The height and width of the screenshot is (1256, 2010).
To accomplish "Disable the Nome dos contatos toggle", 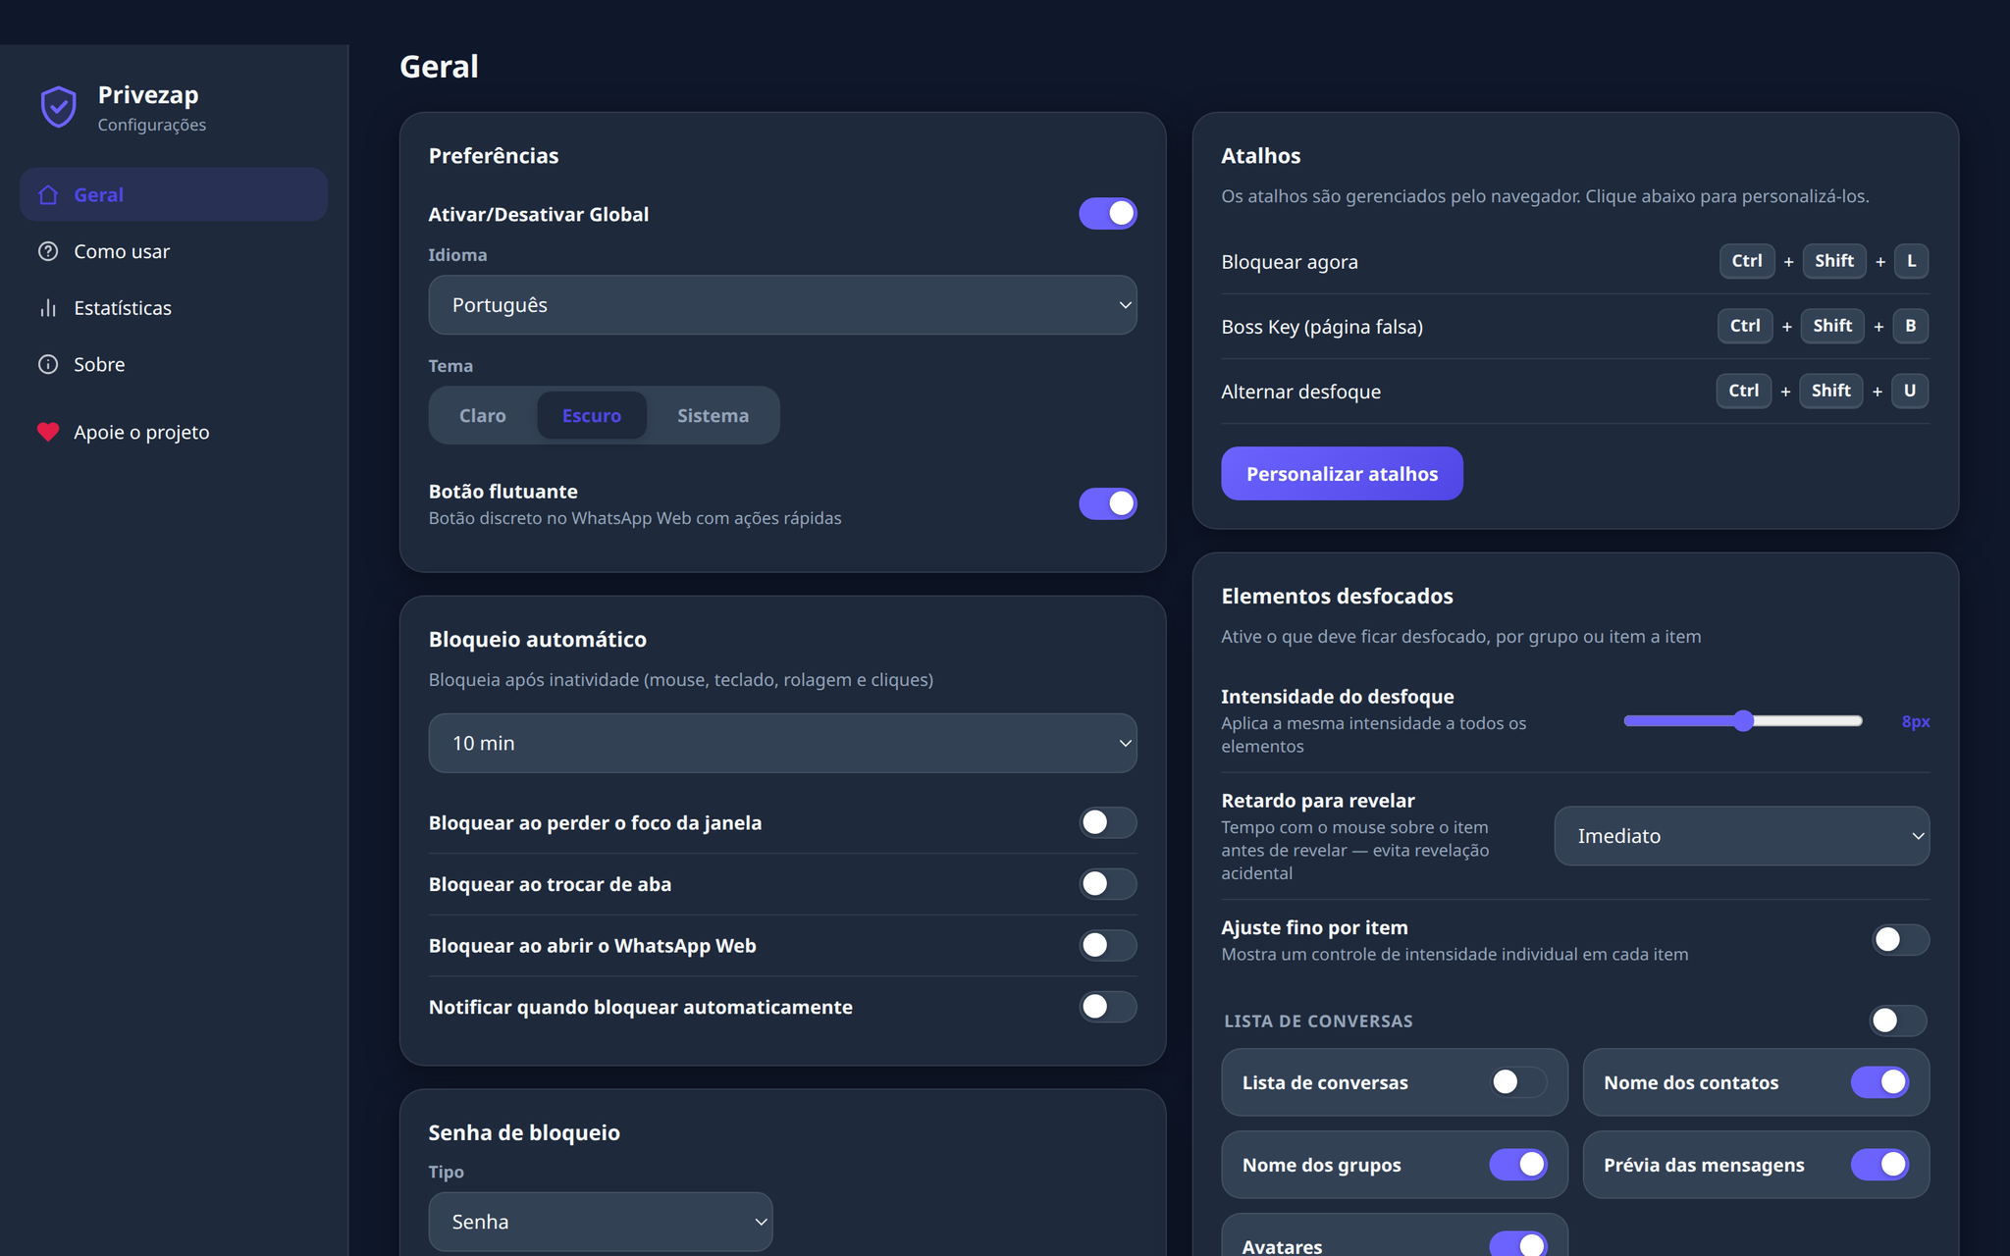I will 1879,1082.
